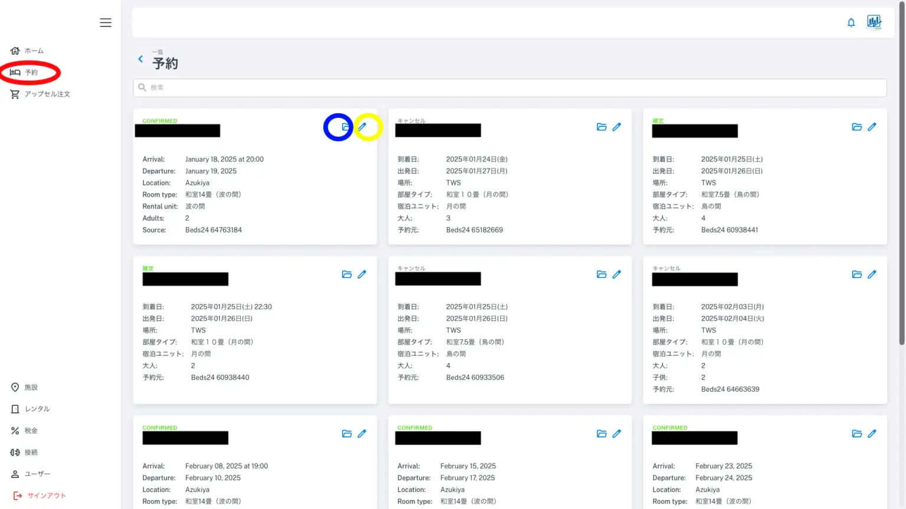
Task: Open folder icon for Beds24 65182669 reservation
Action: [x=602, y=127]
